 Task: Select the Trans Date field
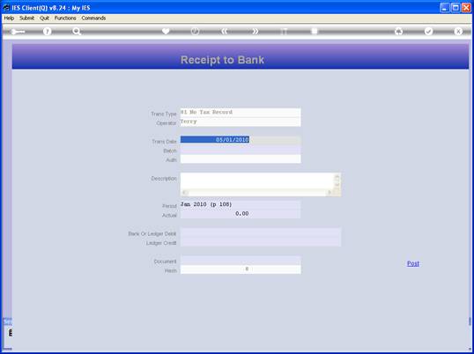(241, 140)
